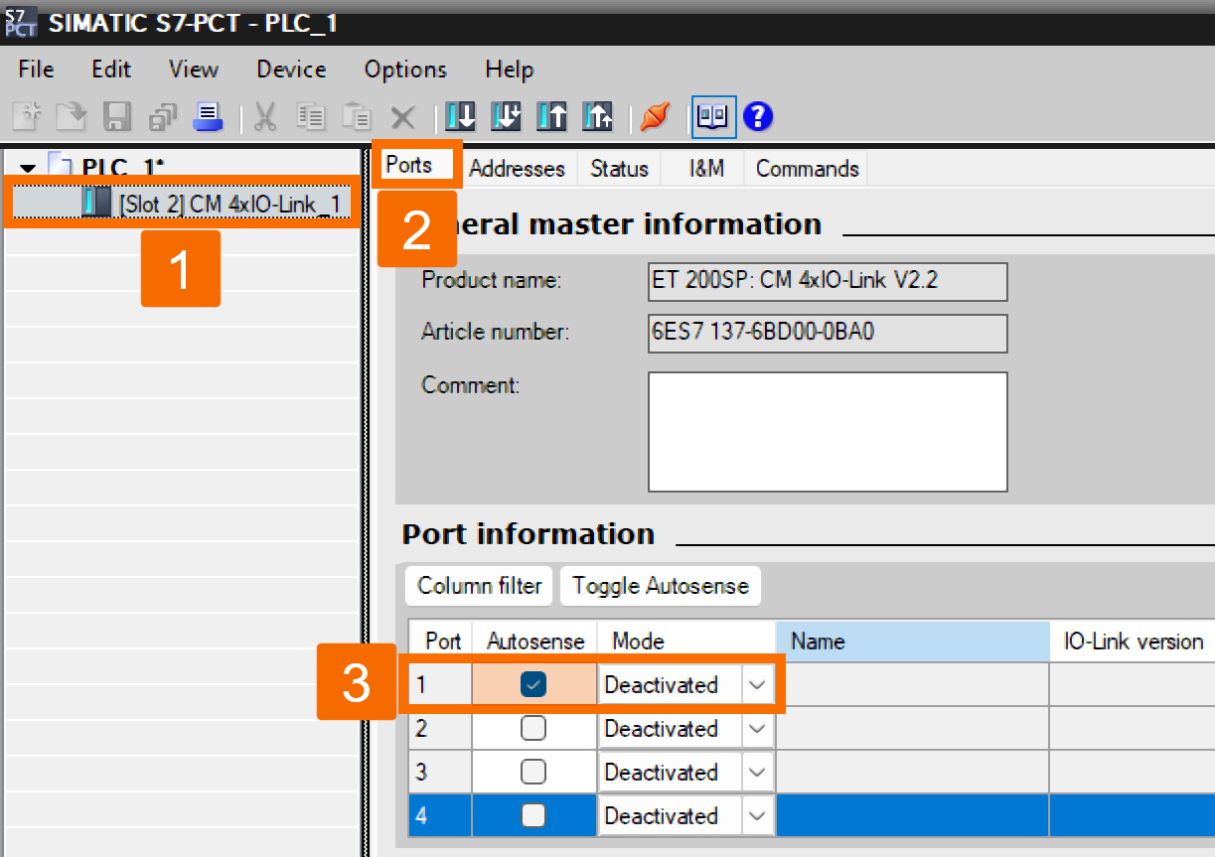The width and height of the screenshot is (1215, 857).
Task: Select port number 3 row cell
Action: (x=441, y=772)
